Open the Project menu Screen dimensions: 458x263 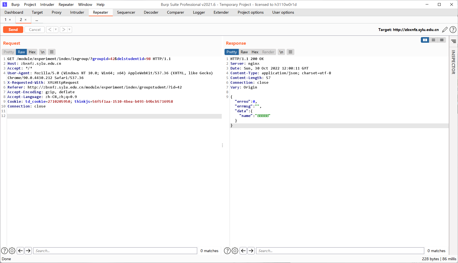tap(30, 4)
